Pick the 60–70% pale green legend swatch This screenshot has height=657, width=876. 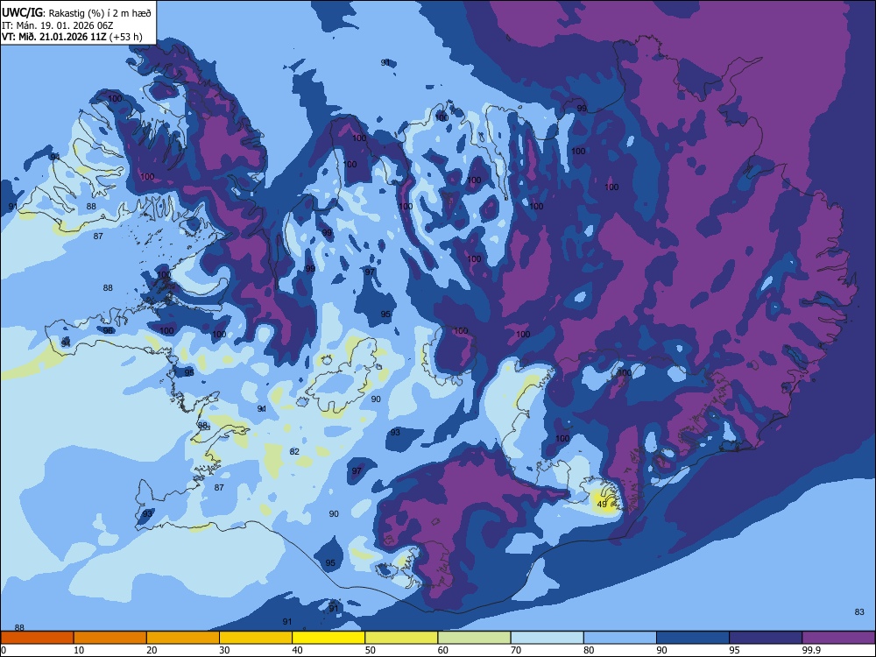pyautogui.click(x=474, y=638)
